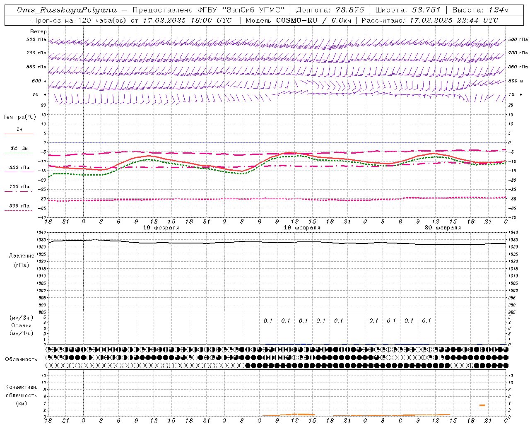Click the Тем-ра(°C) axis label
This screenshot has height=424, width=530.
click(x=19, y=117)
